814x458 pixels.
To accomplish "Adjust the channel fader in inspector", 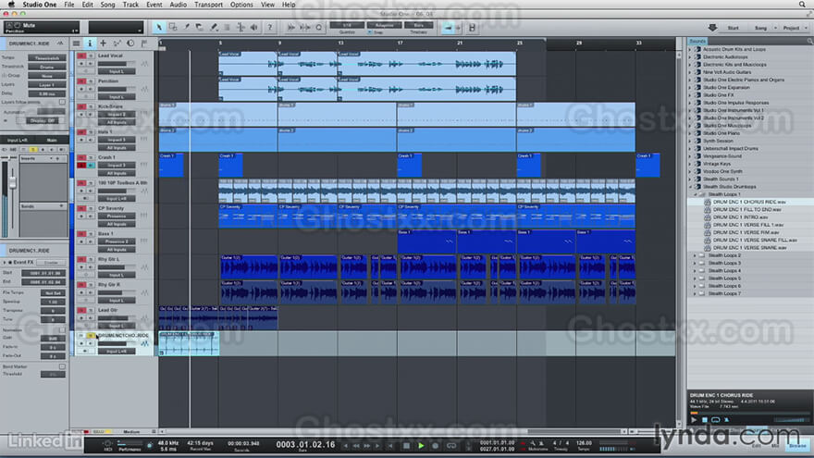I will (x=13, y=183).
